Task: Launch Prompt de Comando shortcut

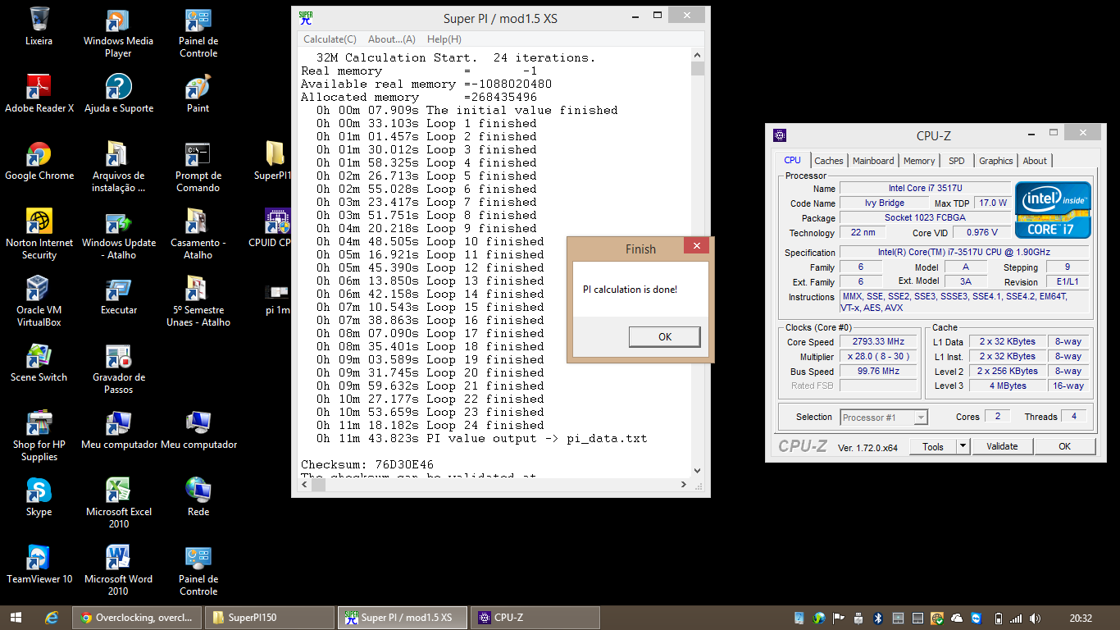Action: [198, 167]
